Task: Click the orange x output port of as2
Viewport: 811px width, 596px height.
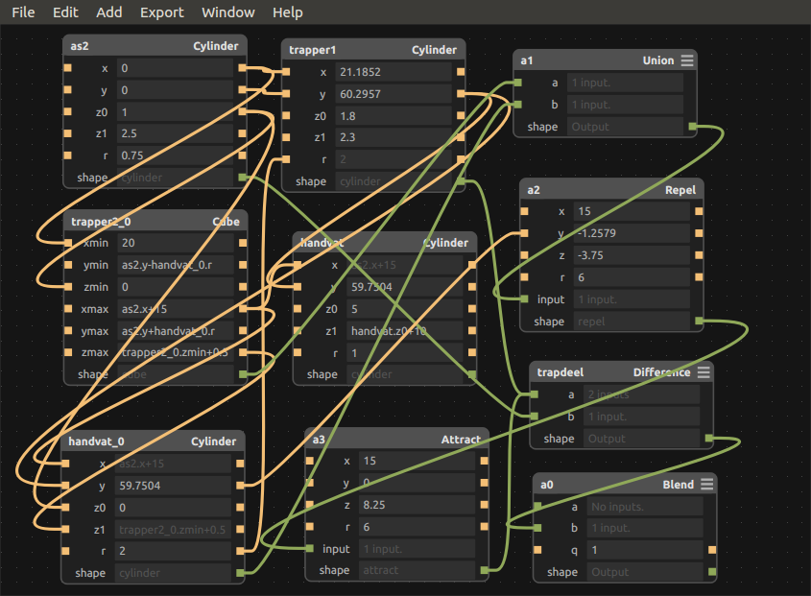Action: tap(242, 68)
